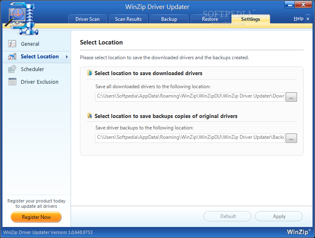Image resolution: width=315 pixels, height=238 pixels.
Task: Open the Scheduler settings page
Action: click(x=37, y=69)
